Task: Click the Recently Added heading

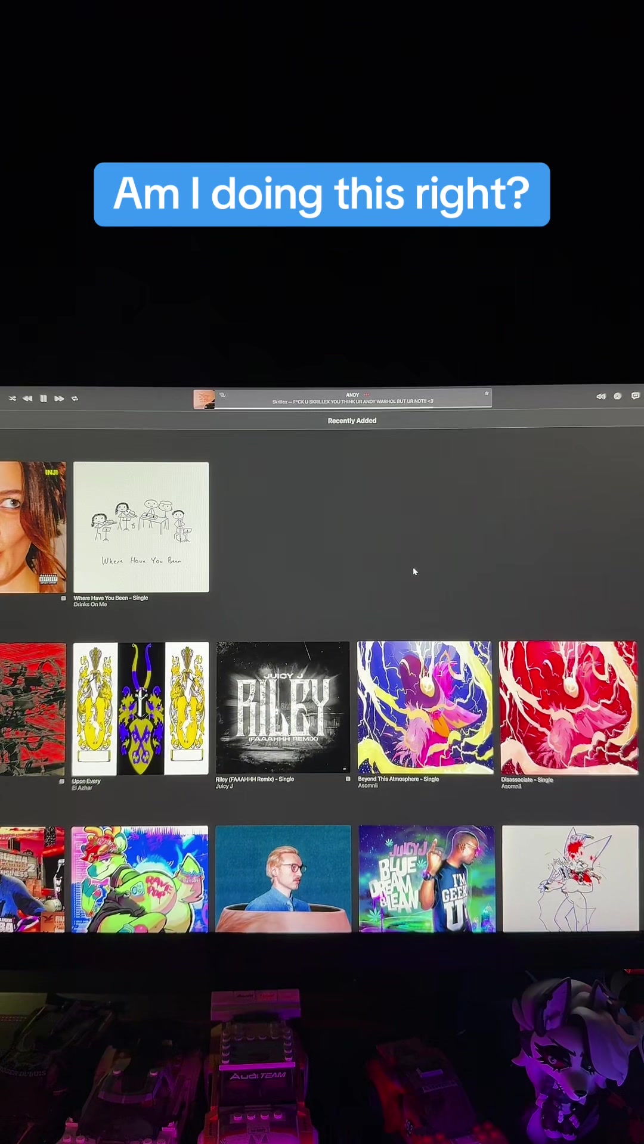Action: point(352,421)
